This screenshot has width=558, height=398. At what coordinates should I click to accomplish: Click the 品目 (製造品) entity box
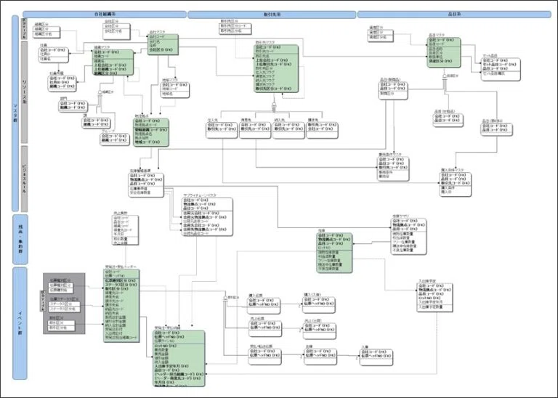pyautogui.click(x=393, y=91)
